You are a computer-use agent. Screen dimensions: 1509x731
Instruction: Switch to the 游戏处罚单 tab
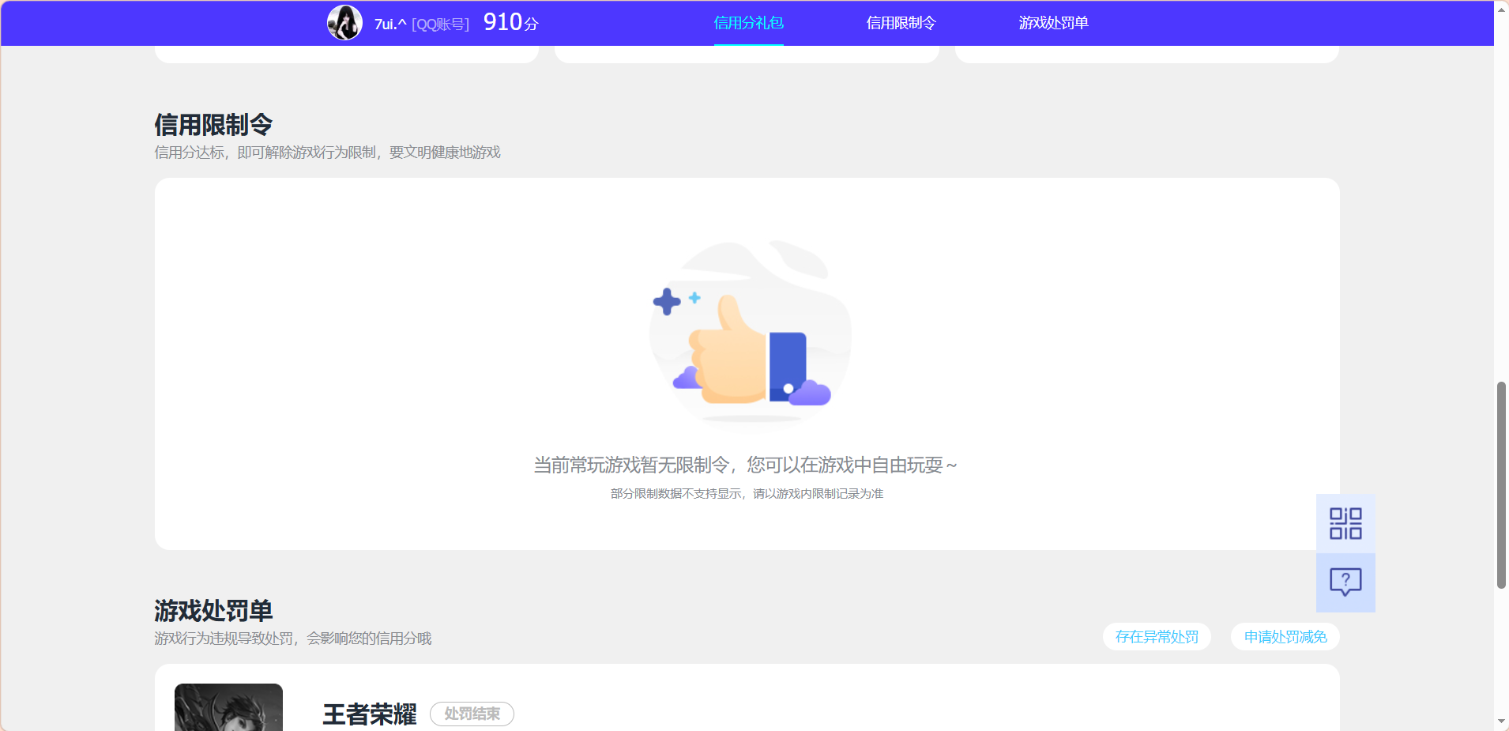1053,23
